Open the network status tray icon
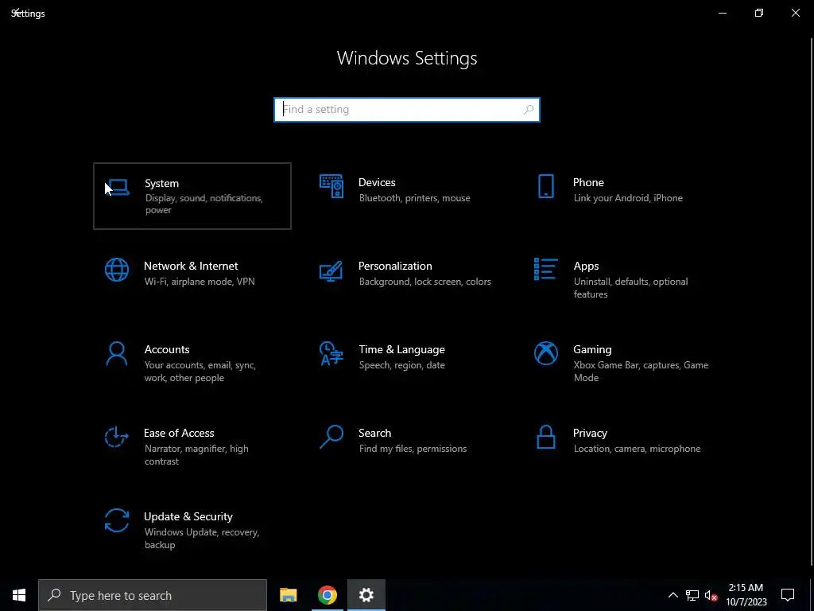Screen dimensions: 814x611 point(692,595)
